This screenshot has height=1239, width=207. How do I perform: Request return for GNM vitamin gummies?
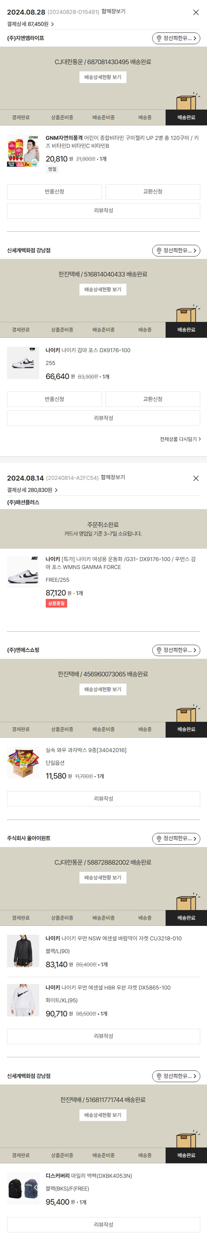[54, 191]
